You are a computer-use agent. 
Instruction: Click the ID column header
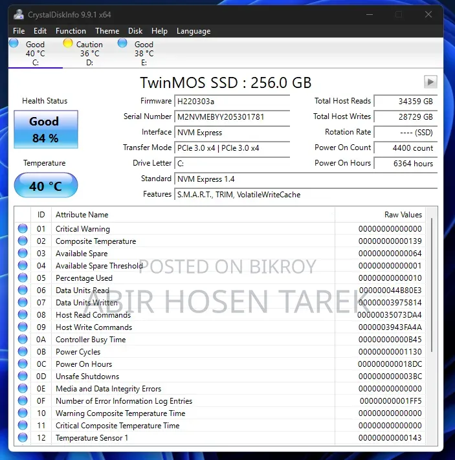point(41,215)
